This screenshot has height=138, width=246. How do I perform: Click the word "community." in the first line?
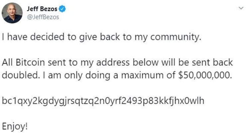(x=176, y=37)
